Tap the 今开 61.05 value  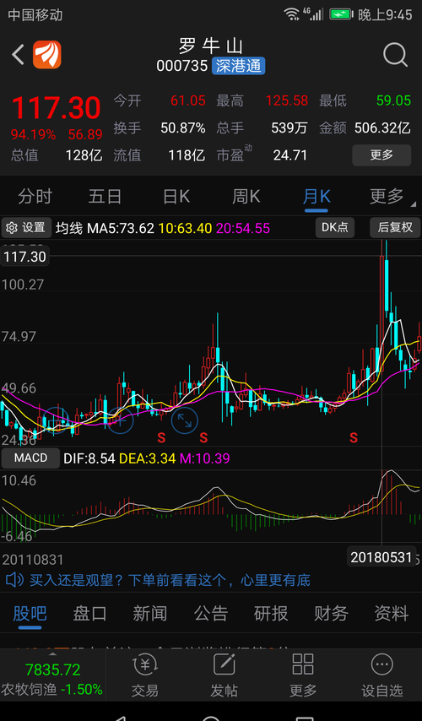click(x=188, y=100)
